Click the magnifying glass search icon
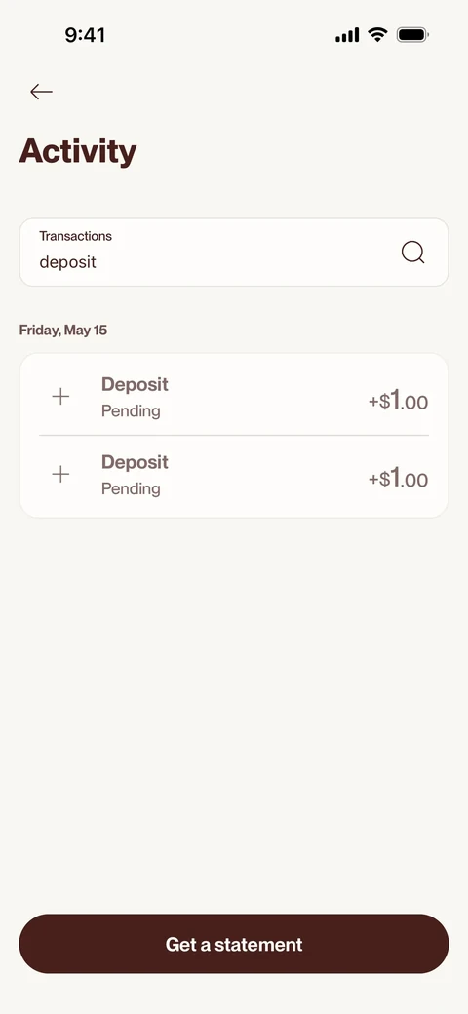The width and height of the screenshot is (468, 1014). tap(413, 253)
